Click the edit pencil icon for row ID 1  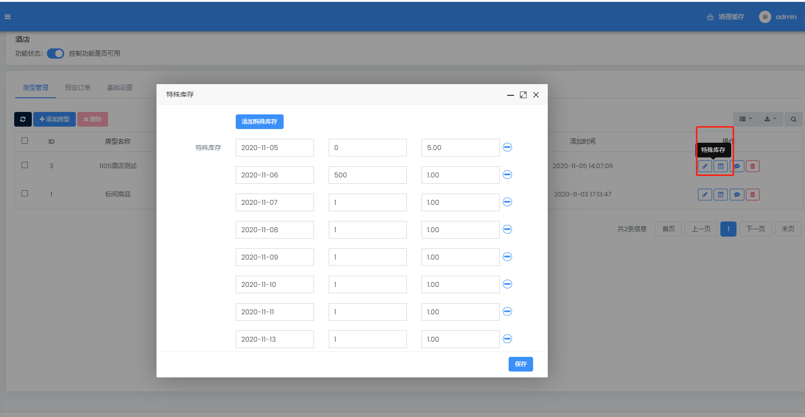704,195
